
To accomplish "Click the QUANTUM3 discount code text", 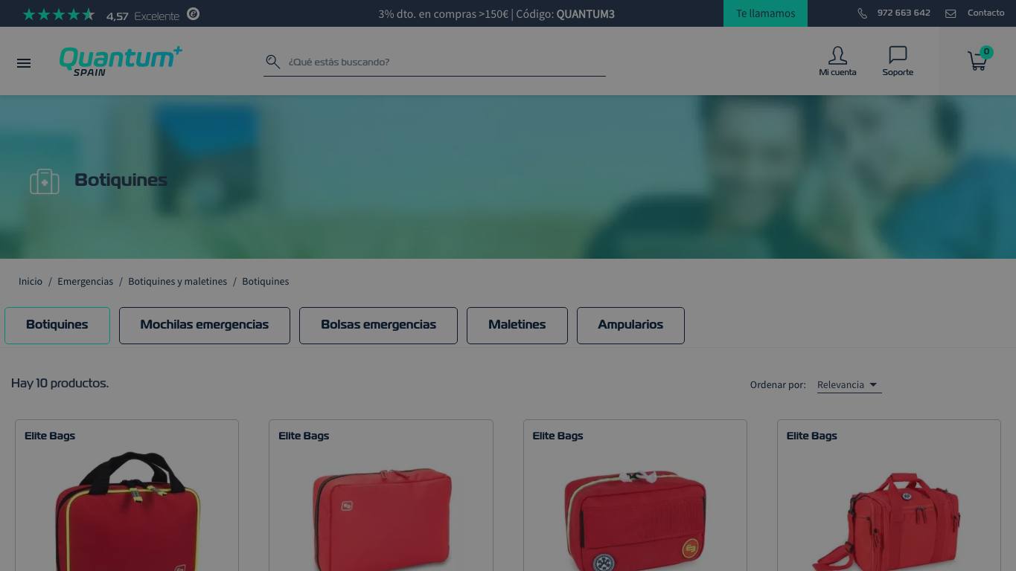I will [x=586, y=13].
